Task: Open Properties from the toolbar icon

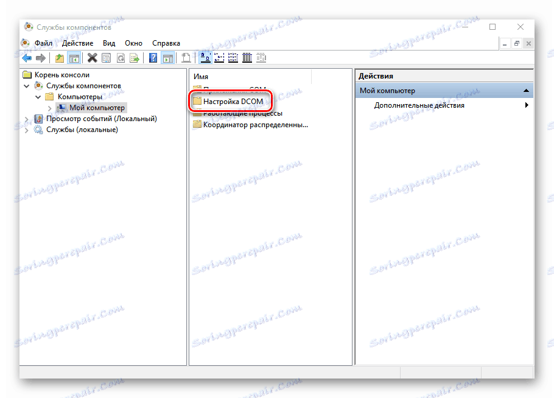Action: point(107,58)
